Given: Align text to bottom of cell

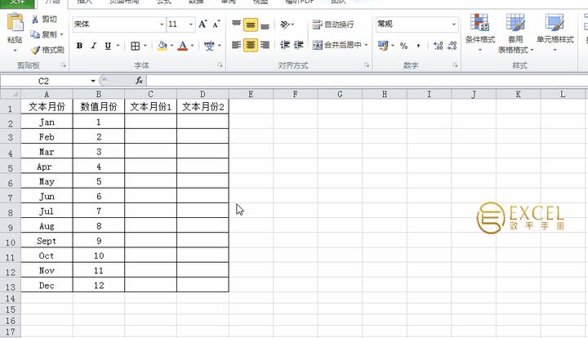Looking at the screenshot, I should (265, 24).
